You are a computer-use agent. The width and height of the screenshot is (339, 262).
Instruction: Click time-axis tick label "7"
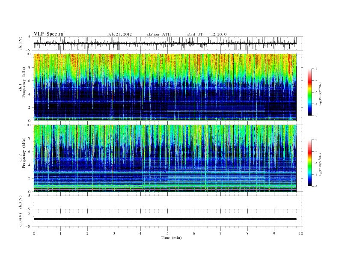pyautogui.click(x=221, y=233)
